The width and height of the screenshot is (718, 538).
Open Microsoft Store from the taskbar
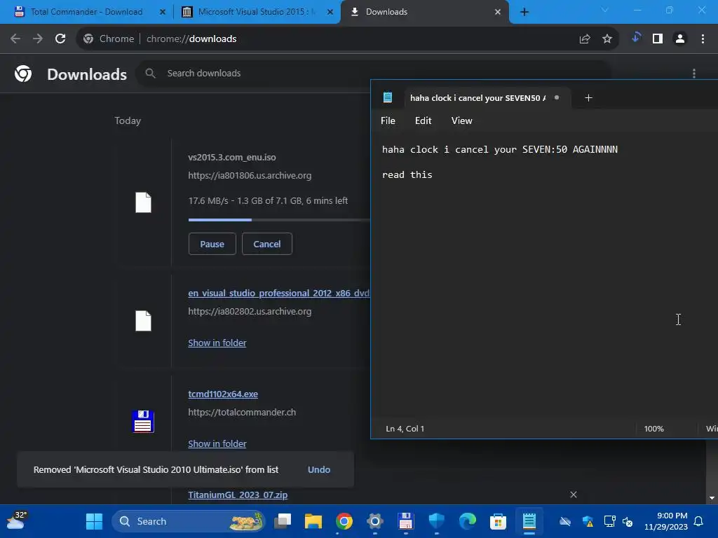[498, 521]
